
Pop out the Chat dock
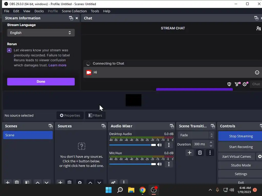tap(256, 18)
